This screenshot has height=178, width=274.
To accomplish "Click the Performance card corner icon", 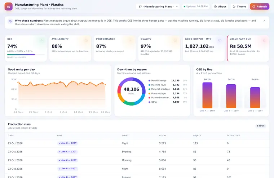I will click(x=131, y=40).
